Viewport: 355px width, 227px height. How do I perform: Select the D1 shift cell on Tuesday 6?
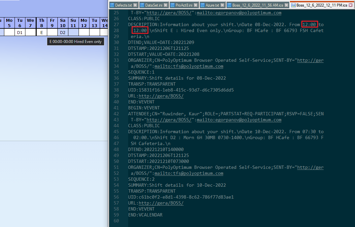click(x=20, y=32)
